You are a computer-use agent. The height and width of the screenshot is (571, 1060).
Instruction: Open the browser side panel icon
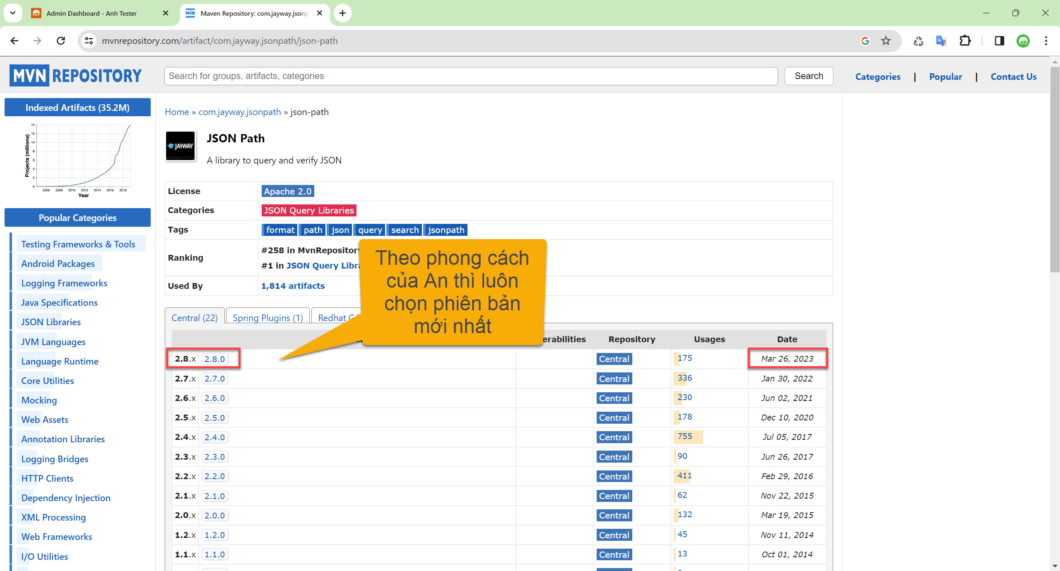pyautogui.click(x=999, y=41)
